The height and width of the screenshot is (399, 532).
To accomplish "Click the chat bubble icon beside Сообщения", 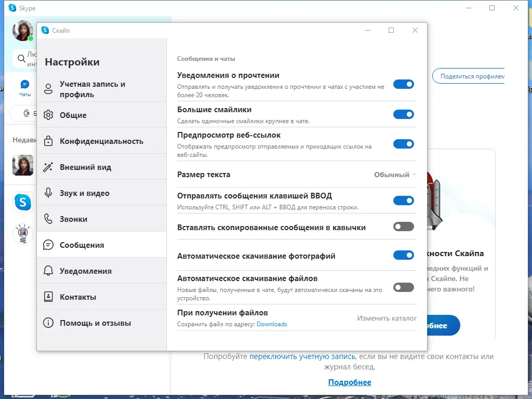I will coord(48,245).
